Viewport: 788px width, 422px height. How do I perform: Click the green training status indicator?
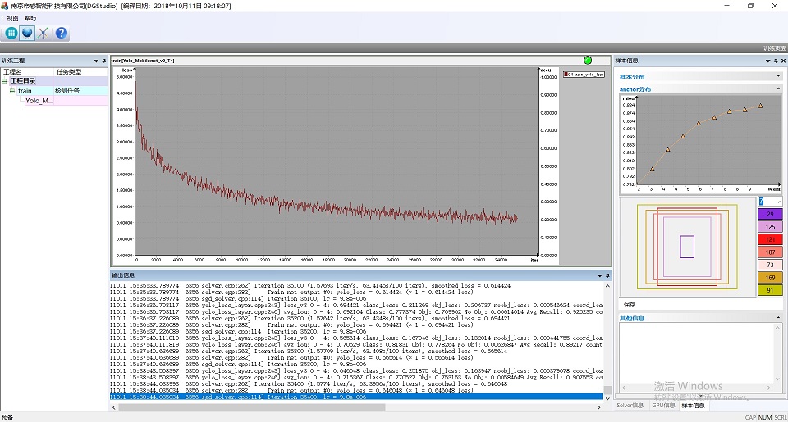[x=587, y=60]
